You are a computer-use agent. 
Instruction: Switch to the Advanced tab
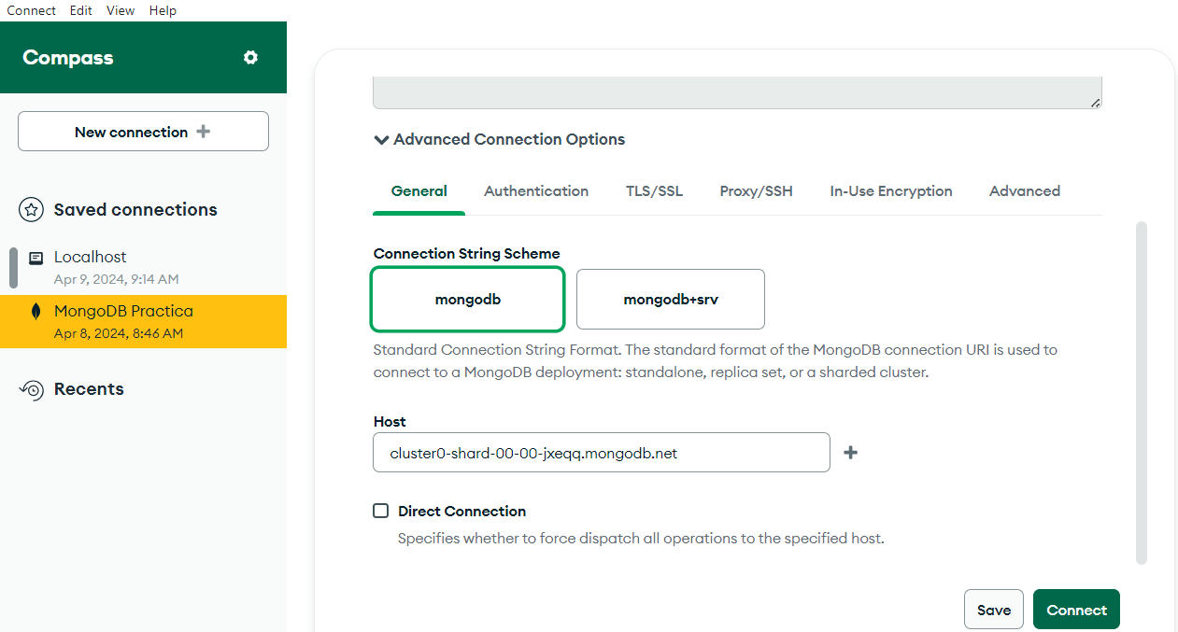[x=1024, y=191]
